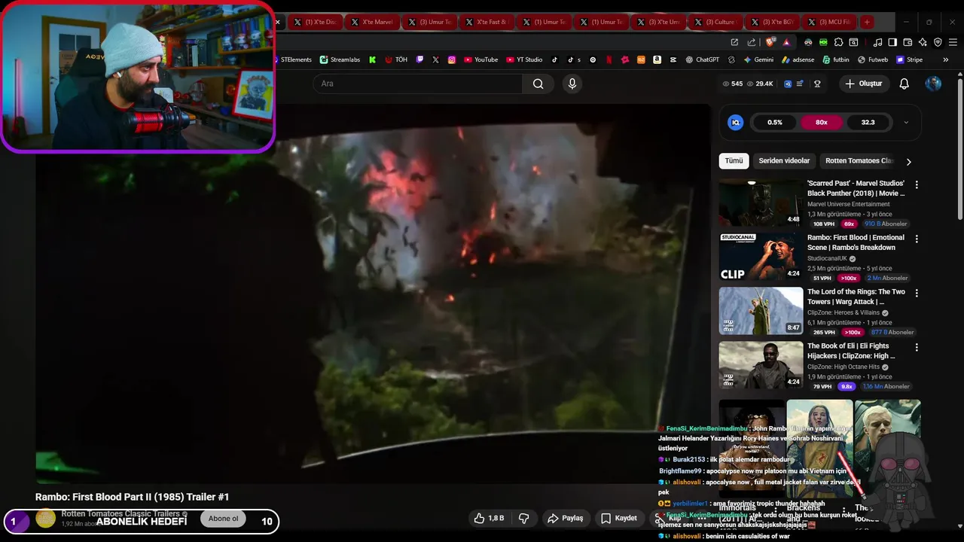
Task: Open the Scarred Past Black Panther thumbnail
Action: tap(761, 202)
